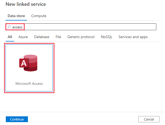Screen dimensions: 165x125
Task: Click the 'Microsoft Access' label text
Action: 29,84
